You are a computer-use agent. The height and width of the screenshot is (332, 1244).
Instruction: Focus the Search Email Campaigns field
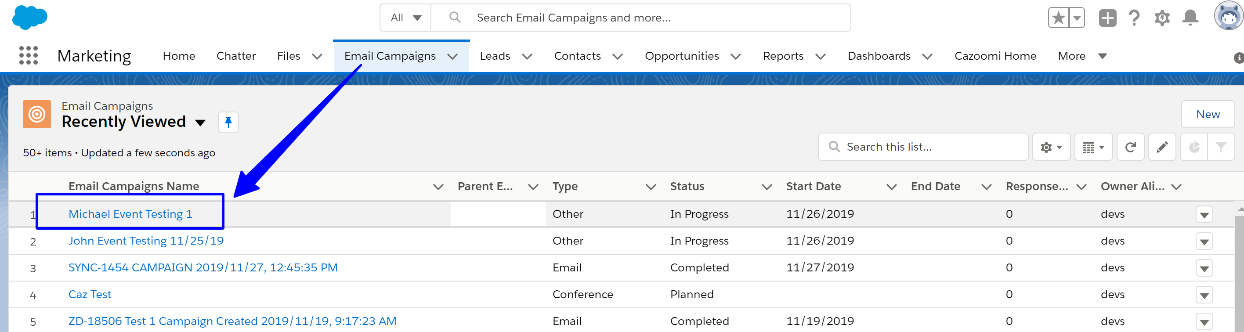(x=640, y=18)
